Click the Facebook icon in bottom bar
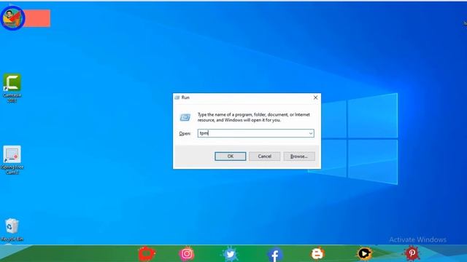 click(x=274, y=255)
